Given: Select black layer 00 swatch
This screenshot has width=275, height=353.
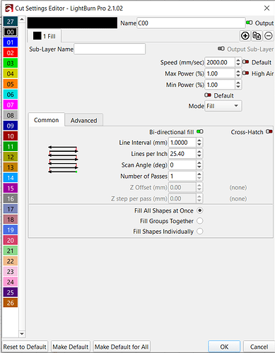Looking at the screenshot, I should point(11,32).
